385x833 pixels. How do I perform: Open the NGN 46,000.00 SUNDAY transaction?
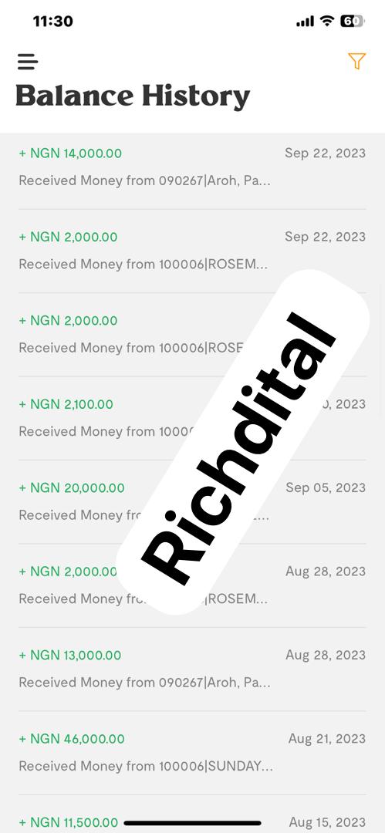click(192, 753)
